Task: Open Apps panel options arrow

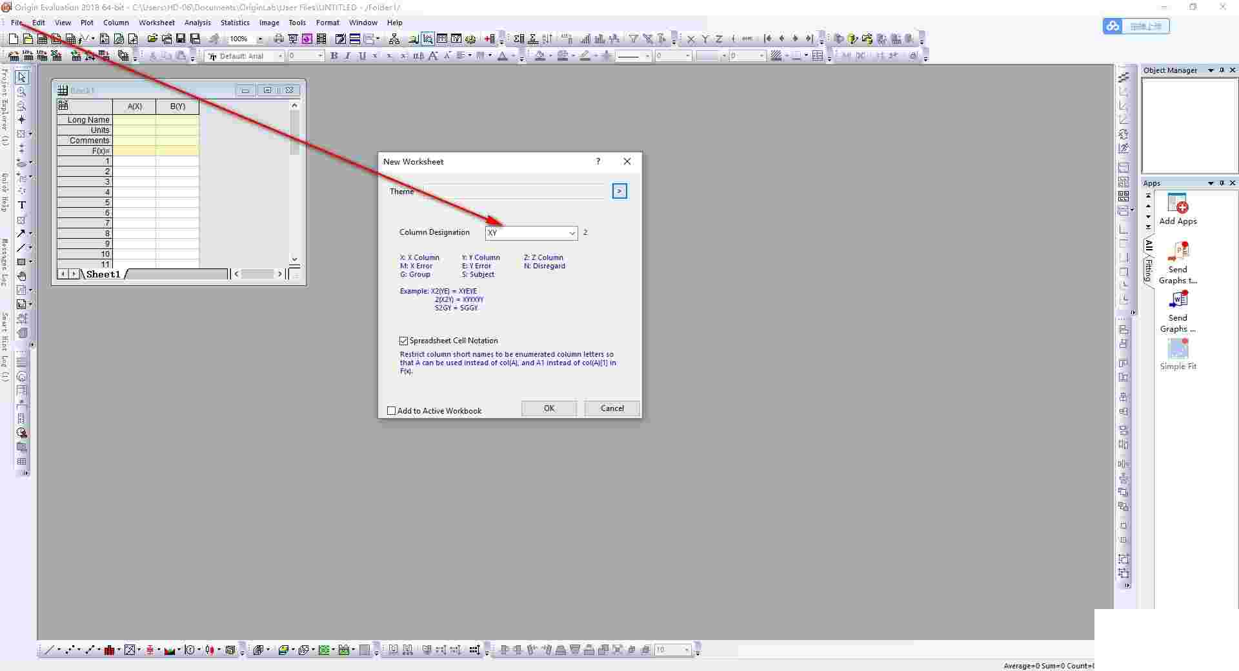Action: point(1211,183)
